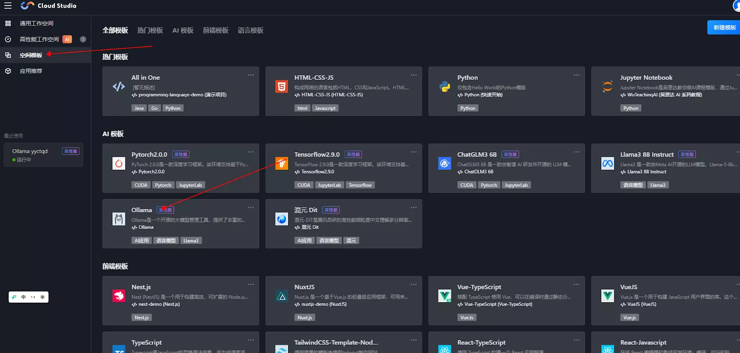Click the Jupyter Notebook logo icon
The height and width of the screenshot is (353, 740).
coord(607,86)
